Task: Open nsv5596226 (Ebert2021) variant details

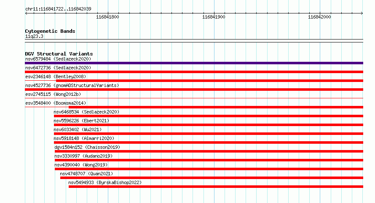Action: (81, 121)
